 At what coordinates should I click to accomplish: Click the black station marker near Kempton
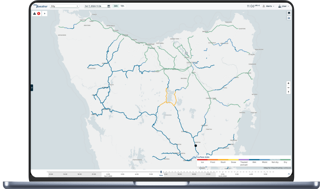coord(195,146)
